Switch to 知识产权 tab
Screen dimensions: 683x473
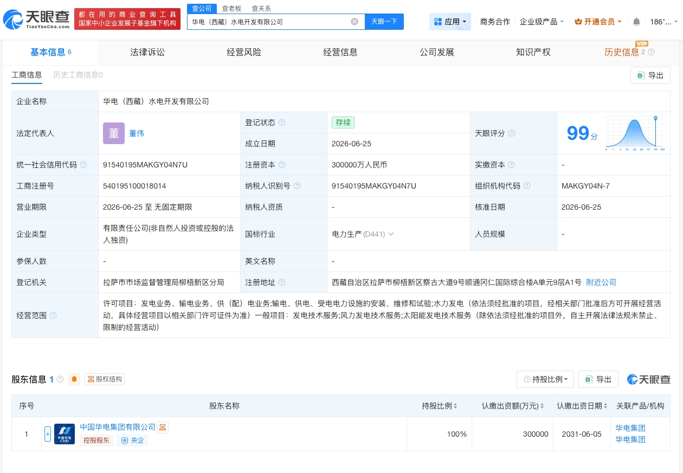(x=533, y=52)
